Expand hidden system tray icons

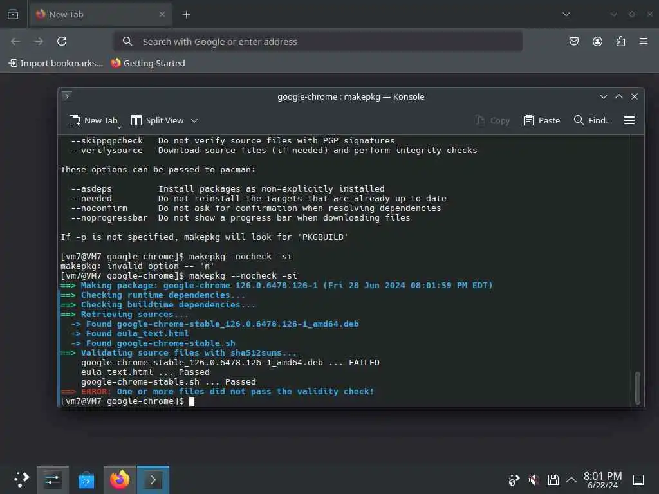[571, 480]
